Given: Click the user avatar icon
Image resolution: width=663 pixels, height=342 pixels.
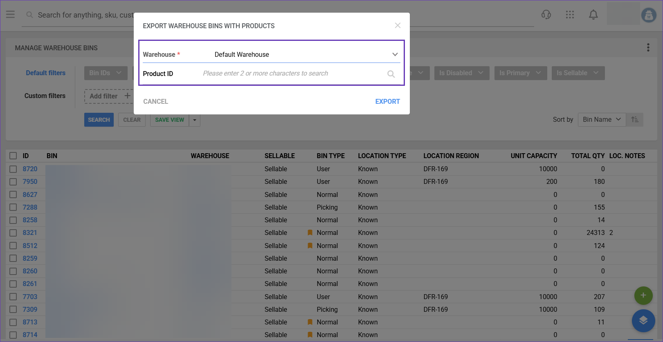Looking at the screenshot, I should point(648,15).
